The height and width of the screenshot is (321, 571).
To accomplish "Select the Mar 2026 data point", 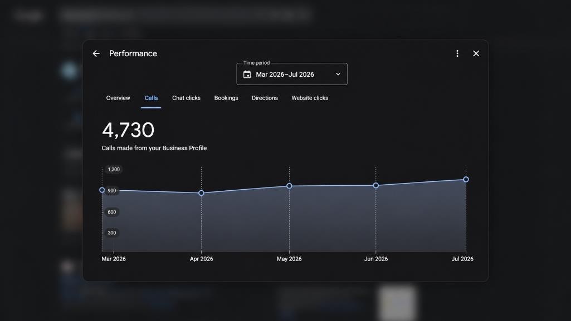I will 102,190.
